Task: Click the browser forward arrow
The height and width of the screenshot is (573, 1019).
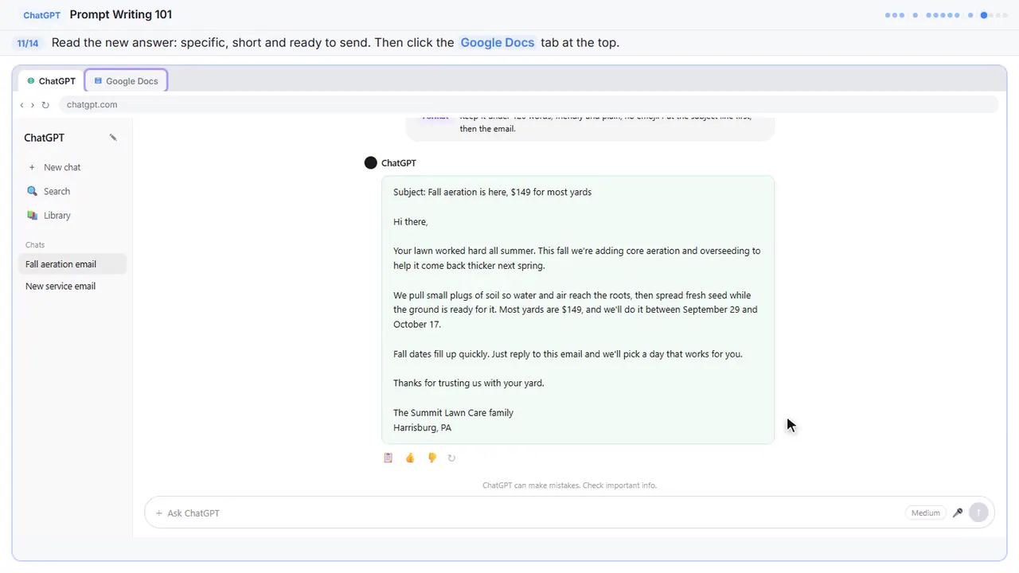Action: coord(33,105)
